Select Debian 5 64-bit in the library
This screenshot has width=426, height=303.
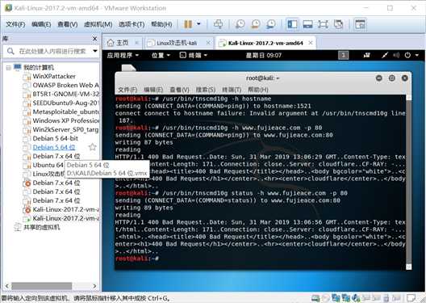tap(56, 138)
